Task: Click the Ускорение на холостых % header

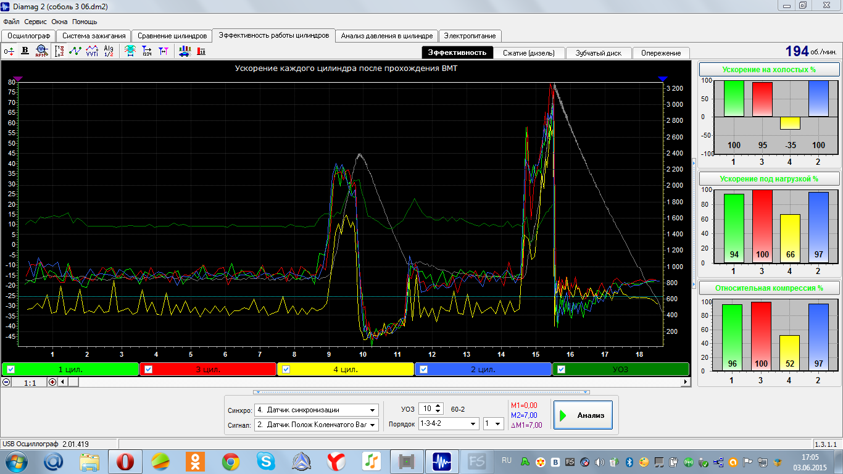Action: point(768,69)
